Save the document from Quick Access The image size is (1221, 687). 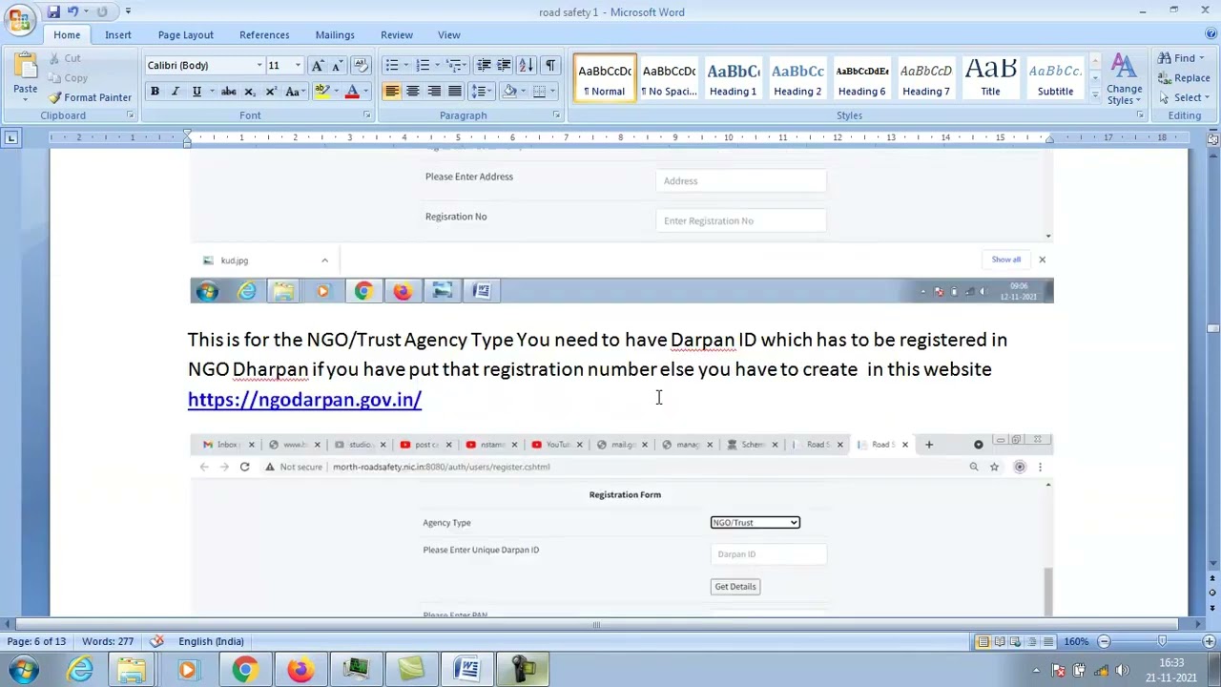click(x=53, y=11)
